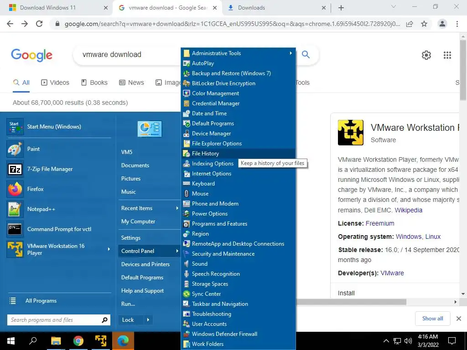Show hidden system tray icons
This screenshot has width=467, height=350.
coord(386,341)
